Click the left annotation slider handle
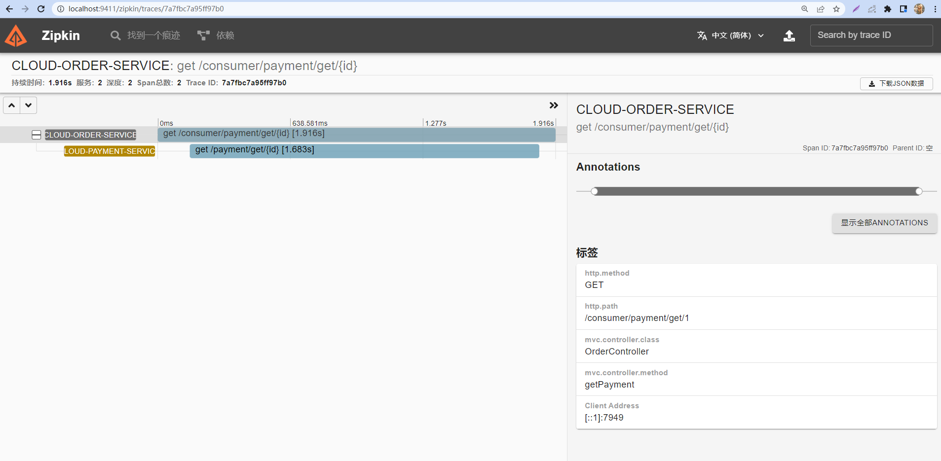Screen dimensions: 941x461 coord(595,191)
